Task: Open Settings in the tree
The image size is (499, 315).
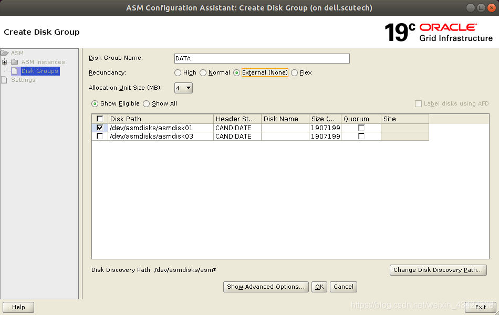Action: (23, 80)
